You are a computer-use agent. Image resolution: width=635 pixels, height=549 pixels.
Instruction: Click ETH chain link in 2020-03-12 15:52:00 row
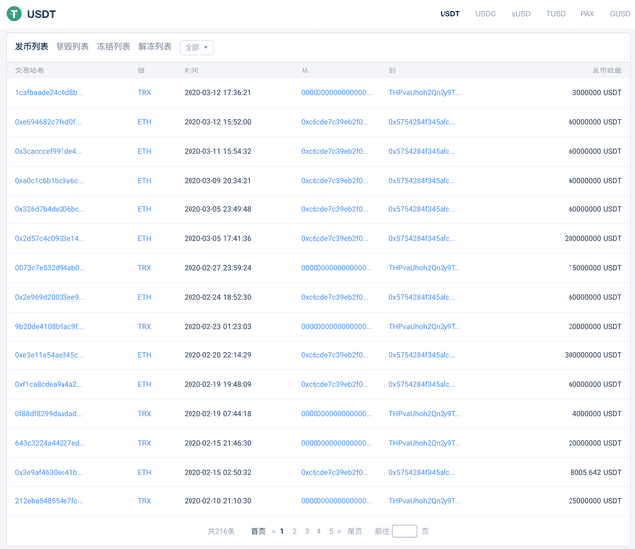pos(144,122)
